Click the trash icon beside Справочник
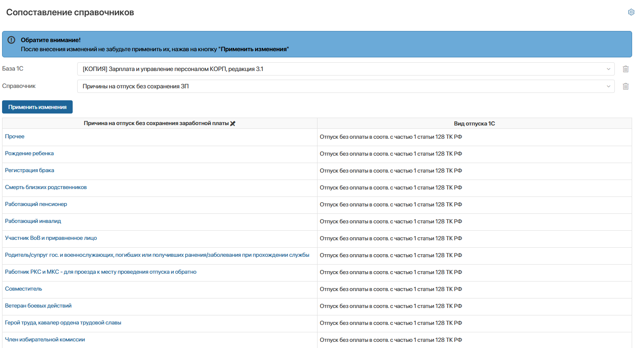 626,86
